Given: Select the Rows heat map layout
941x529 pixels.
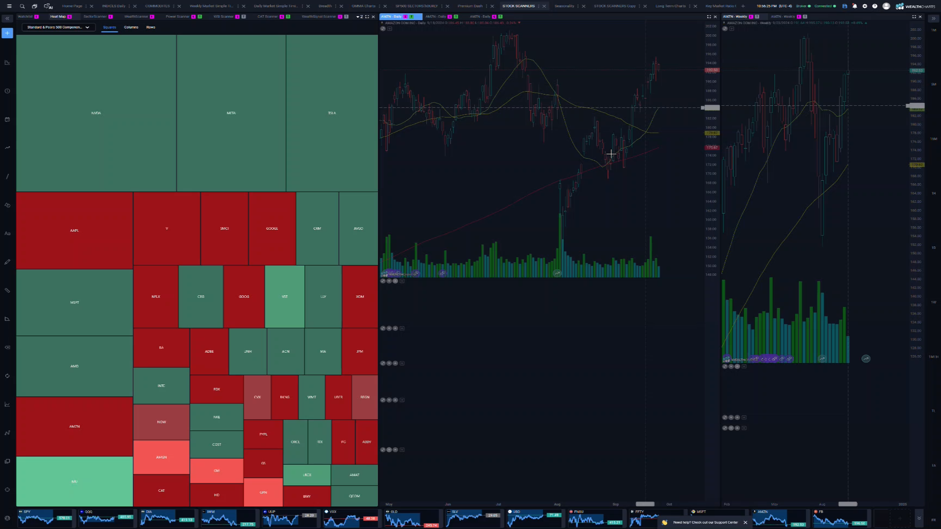Looking at the screenshot, I should 150,27.
